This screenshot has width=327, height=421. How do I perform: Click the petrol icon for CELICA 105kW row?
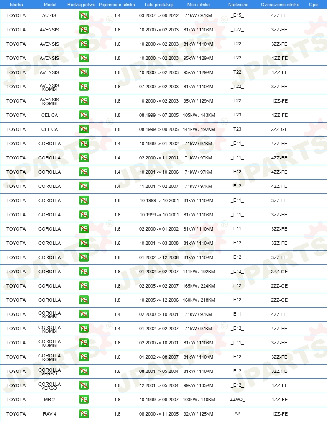click(84, 115)
